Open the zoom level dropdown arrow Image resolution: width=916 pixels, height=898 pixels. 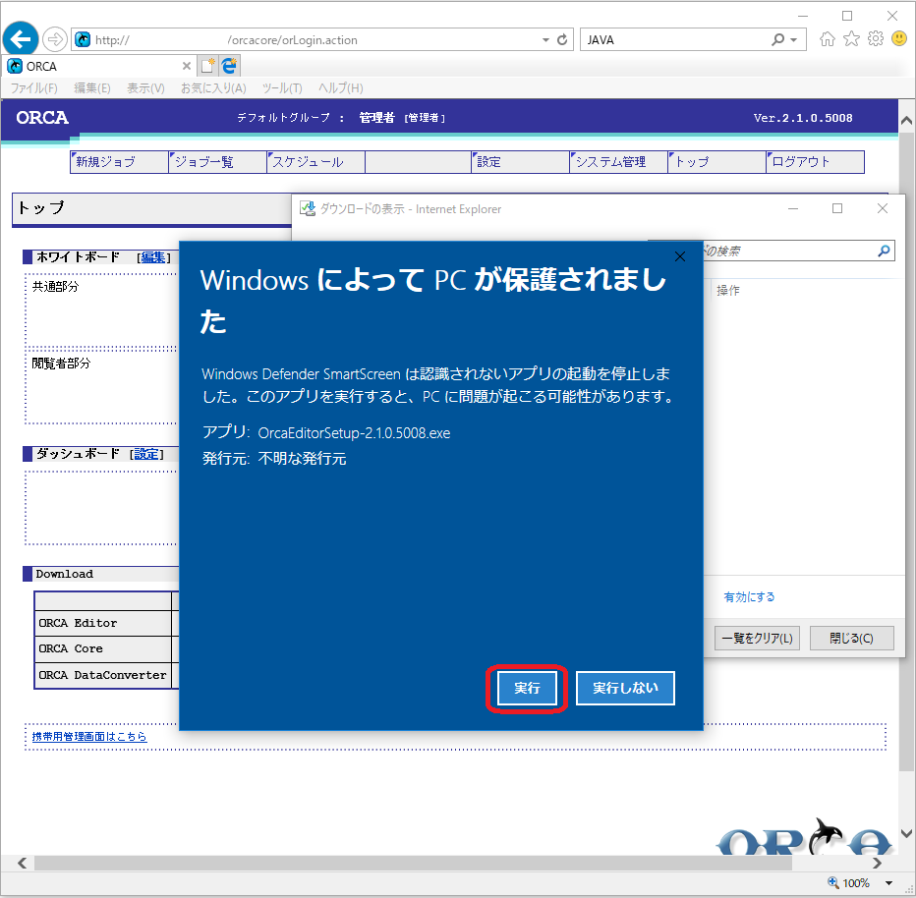[889, 883]
